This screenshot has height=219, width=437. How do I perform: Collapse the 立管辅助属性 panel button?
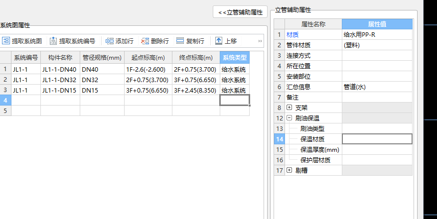pos(240,12)
